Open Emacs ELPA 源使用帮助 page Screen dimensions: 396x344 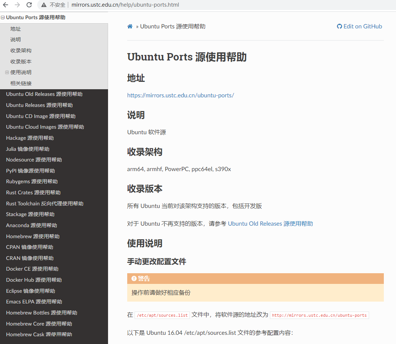pyautogui.click(x=34, y=302)
